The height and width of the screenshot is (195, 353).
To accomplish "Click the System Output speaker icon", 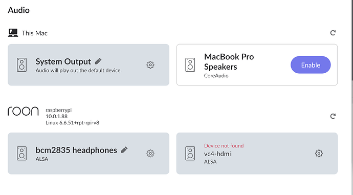I will click(22, 65).
